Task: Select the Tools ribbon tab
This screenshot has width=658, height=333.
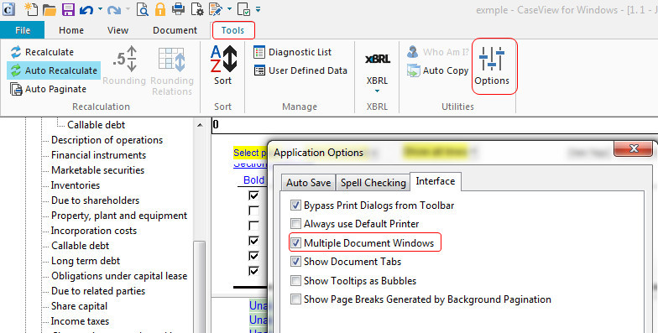Action: click(x=233, y=30)
